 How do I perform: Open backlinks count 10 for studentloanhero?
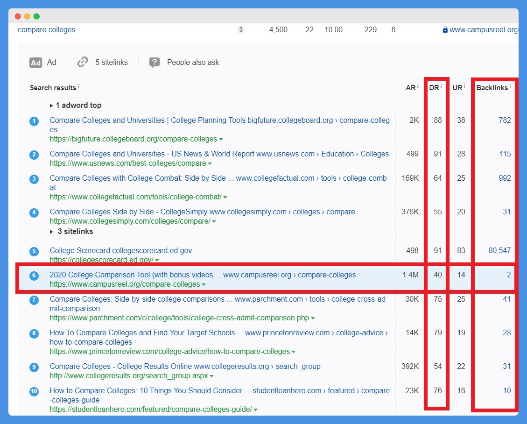[x=507, y=391]
